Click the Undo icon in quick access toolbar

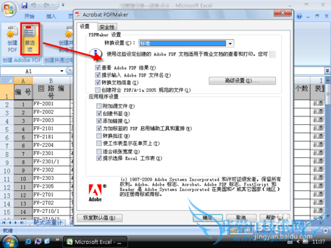34,5
